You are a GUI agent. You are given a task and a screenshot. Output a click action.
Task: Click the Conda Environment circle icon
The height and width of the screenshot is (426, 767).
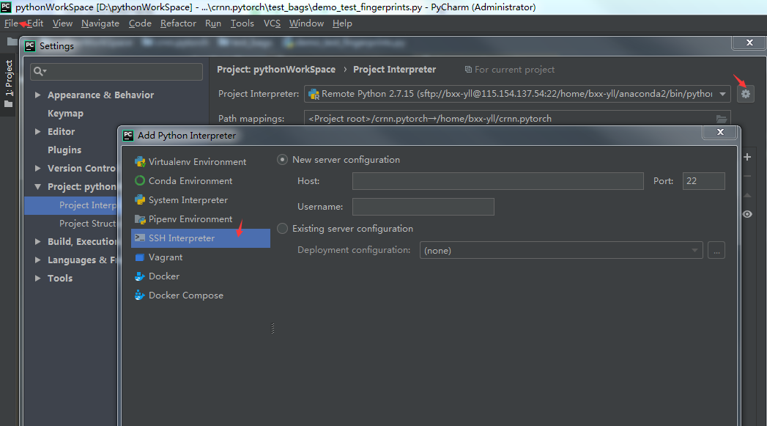140,180
